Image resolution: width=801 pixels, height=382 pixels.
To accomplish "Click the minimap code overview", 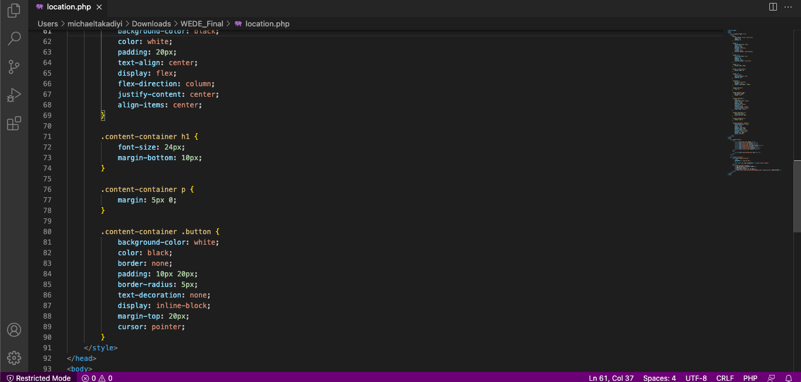I will coord(757,103).
